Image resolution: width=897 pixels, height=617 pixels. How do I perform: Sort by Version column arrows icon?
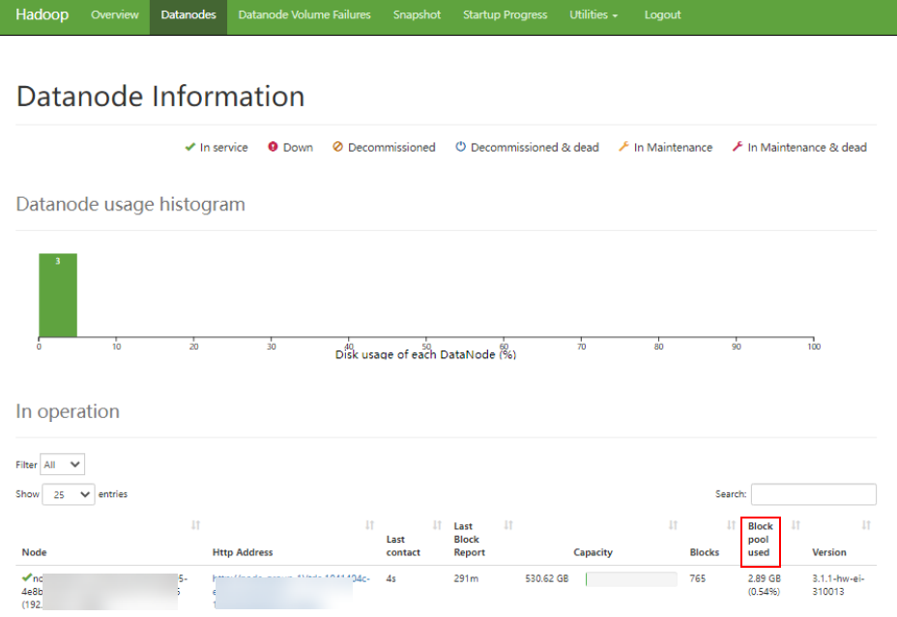click(866, 525)
